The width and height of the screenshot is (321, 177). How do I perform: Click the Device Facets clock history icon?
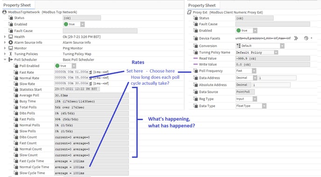[306, 38]
